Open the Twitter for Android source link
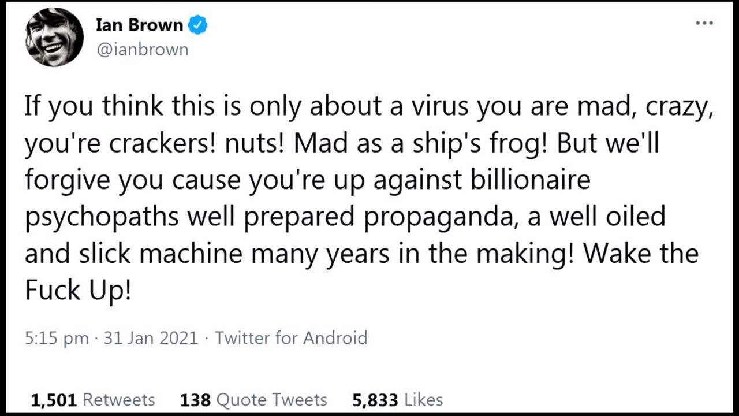739x416 pixels. (291, 337)
